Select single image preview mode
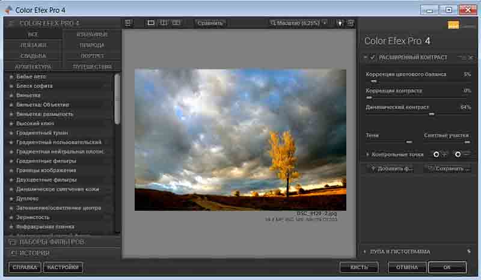This screenshot has width=481, height=280. 151,23
